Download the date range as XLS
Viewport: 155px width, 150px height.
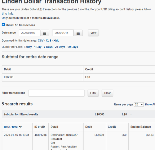pos(48,41)
